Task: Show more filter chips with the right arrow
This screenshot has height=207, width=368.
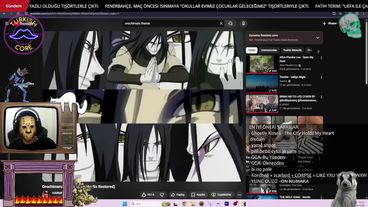Action: 318,51
